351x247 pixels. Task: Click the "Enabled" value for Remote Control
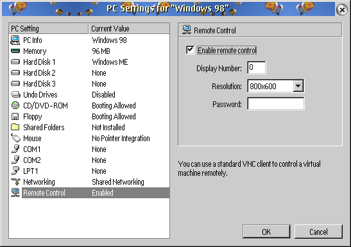tap(103, 192)
